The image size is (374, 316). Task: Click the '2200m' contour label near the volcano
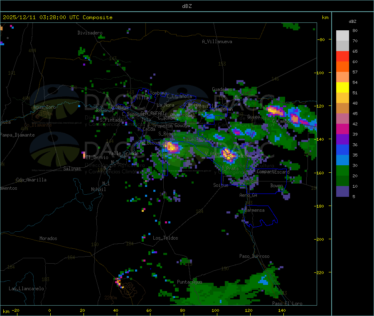pos(111,298)
